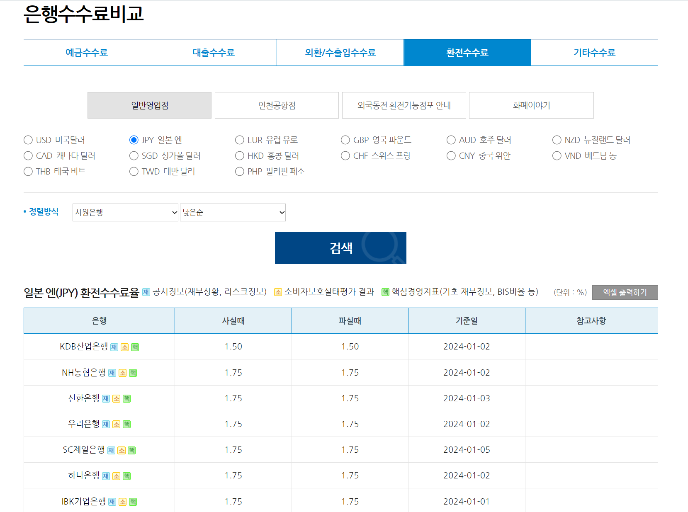Viewport: 688px width, 512px height.
Task: Click the blue '재' icon beside NH농협은행
Action: point(112,373)
